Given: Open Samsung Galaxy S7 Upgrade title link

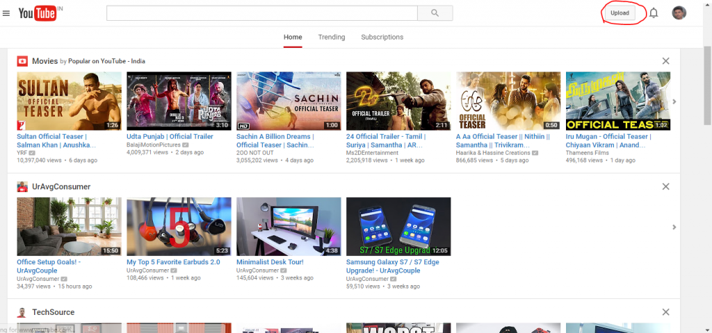Looking at the screenshot, I should (393, 266).
